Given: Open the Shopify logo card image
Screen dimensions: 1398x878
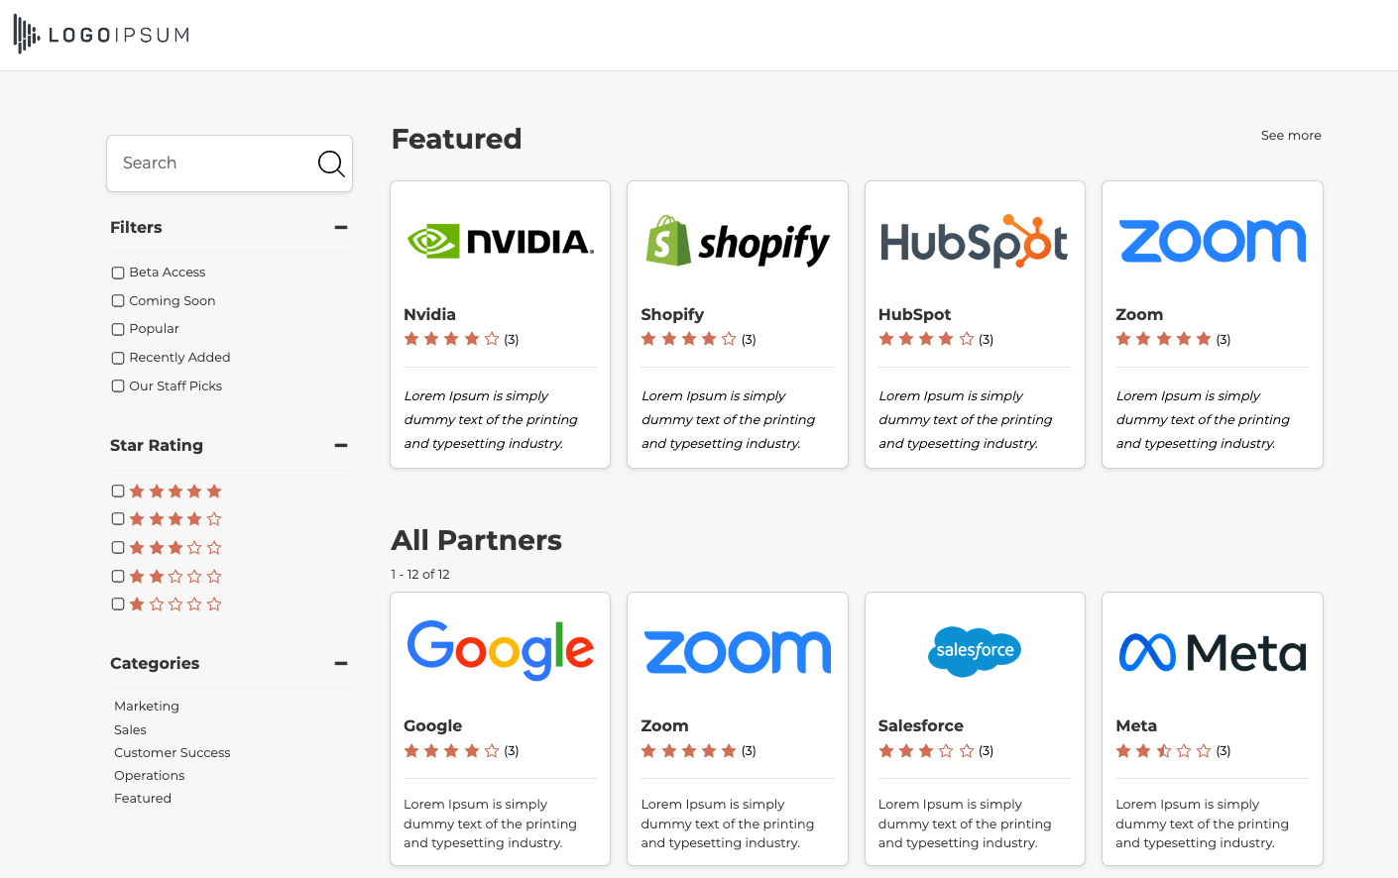Looking at the screenshot, I should (x=738, y=242).
